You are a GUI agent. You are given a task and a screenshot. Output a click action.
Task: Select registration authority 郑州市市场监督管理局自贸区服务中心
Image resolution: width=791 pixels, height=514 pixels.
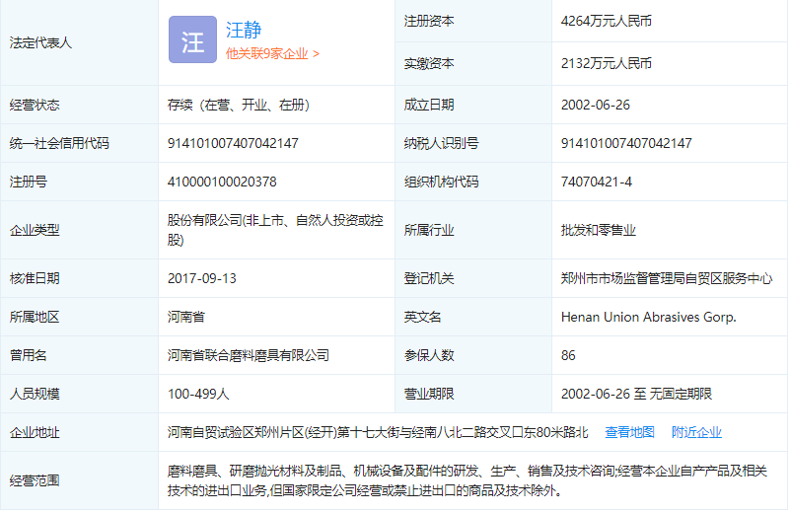667,278
